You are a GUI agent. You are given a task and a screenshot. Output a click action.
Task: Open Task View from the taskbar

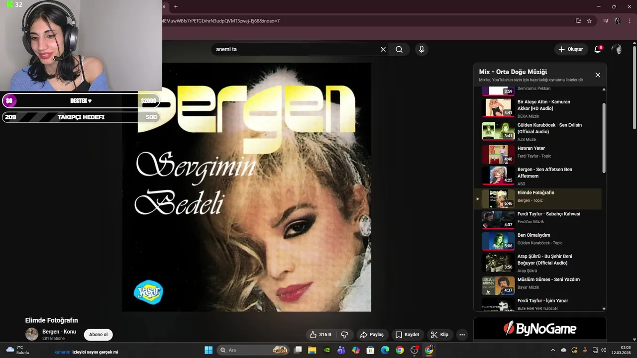pos(298,350)
